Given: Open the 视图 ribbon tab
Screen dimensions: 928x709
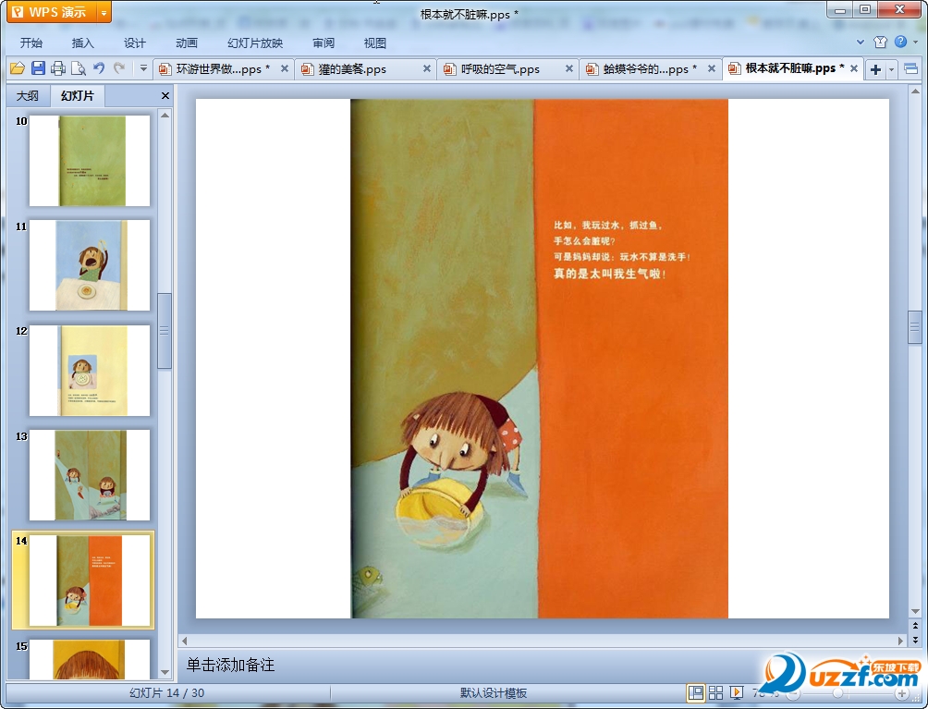Looking at the screenshot, I should (374, 43).
